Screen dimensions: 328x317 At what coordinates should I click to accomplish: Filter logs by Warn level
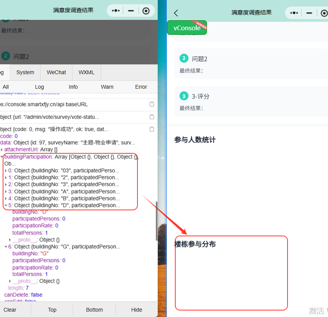tap(107, 87)
